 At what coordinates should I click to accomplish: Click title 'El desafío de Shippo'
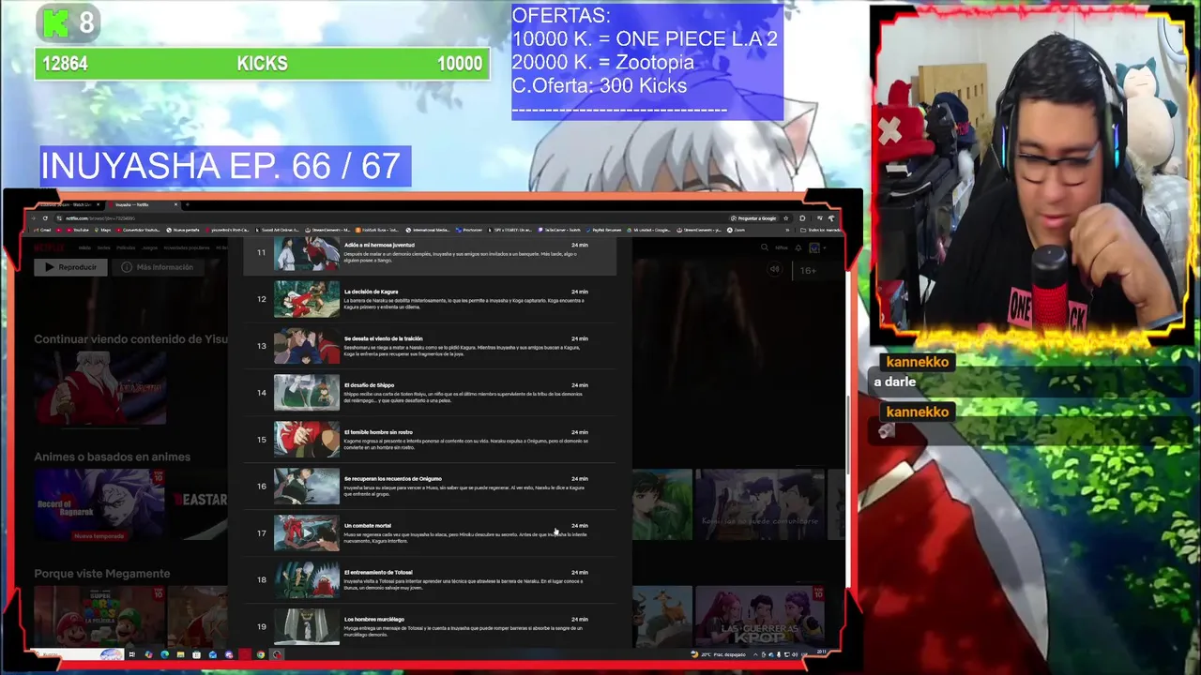click(x=369, y=385)
